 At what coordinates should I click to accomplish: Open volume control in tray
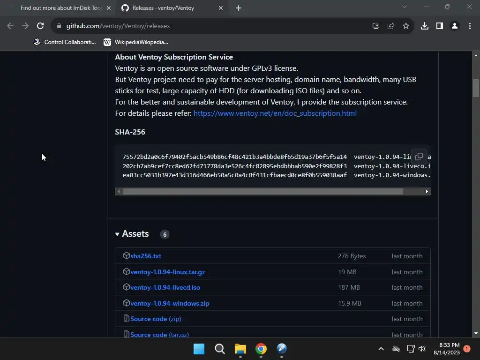pos(422,349)
